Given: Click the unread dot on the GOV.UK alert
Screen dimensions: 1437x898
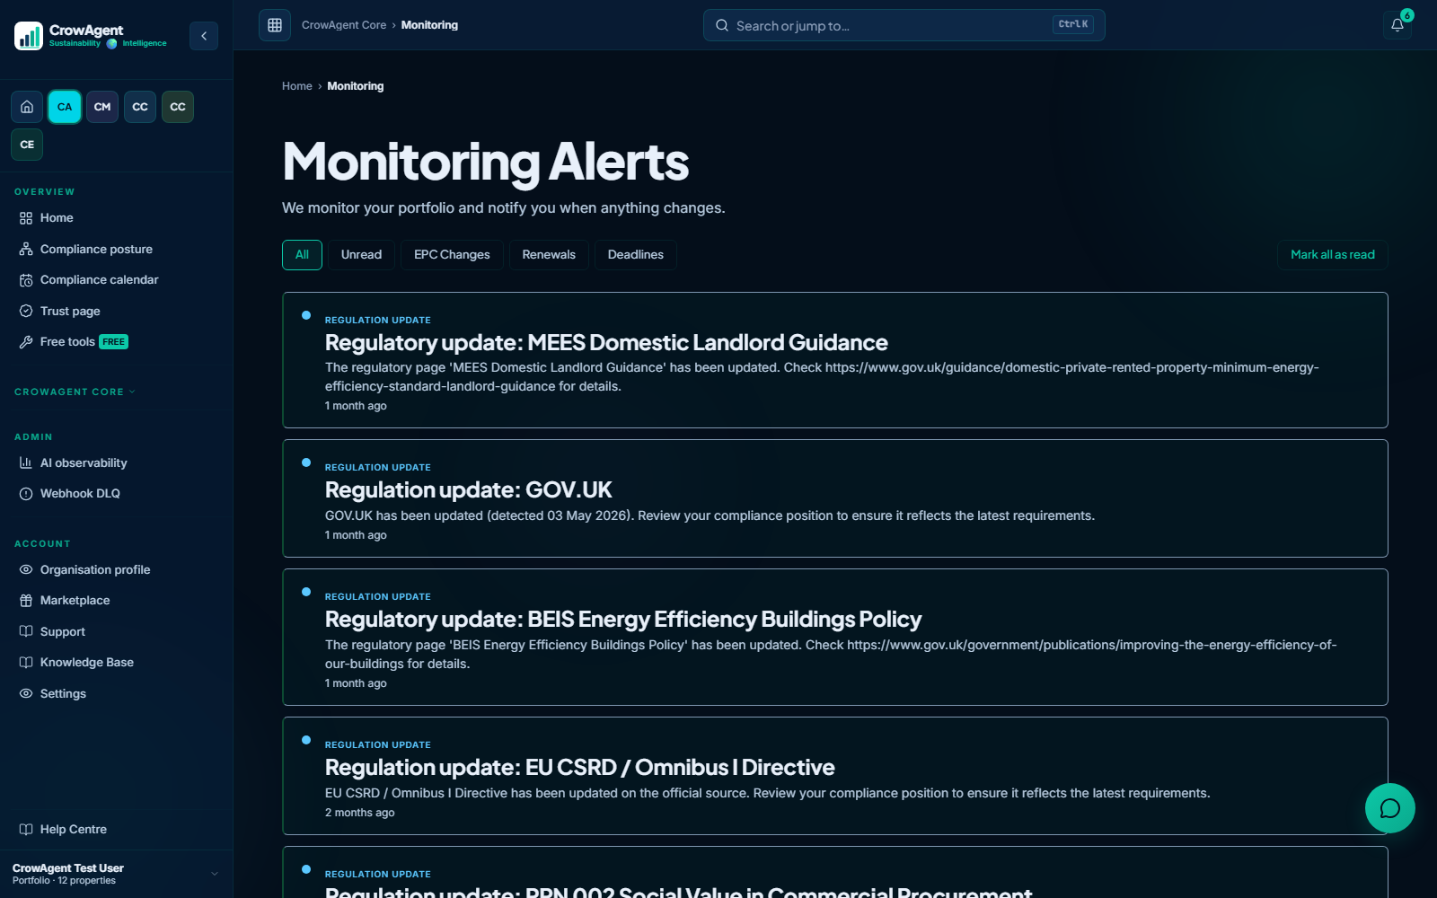Looking at the screenshot, I should [306, 462].
